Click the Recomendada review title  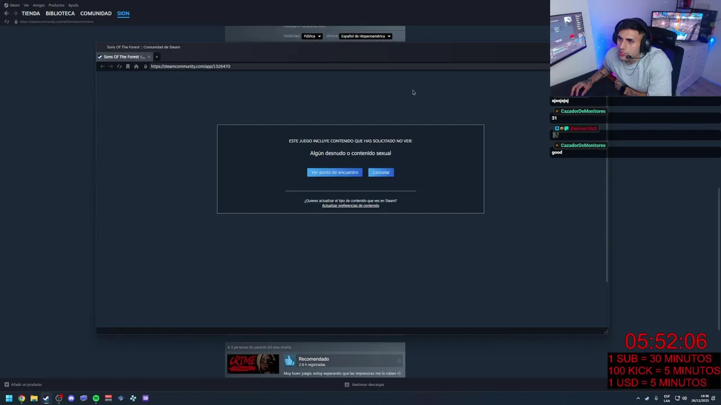[x=314, y=359]
